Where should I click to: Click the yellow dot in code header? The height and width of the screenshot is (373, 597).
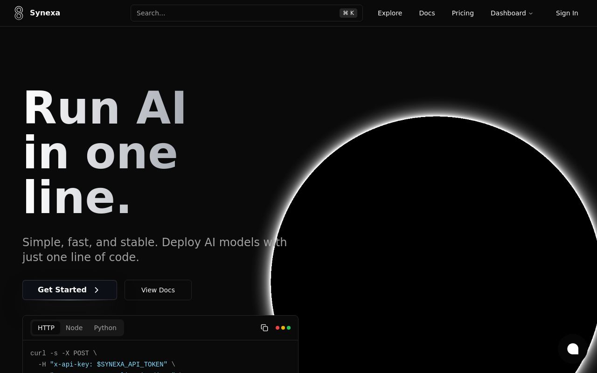click(283, 328)
